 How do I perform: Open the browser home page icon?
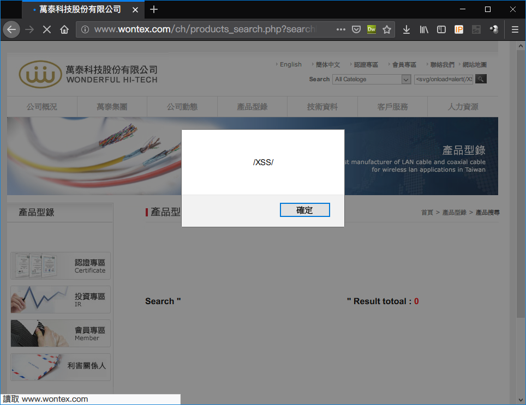(x=64, y=29)
